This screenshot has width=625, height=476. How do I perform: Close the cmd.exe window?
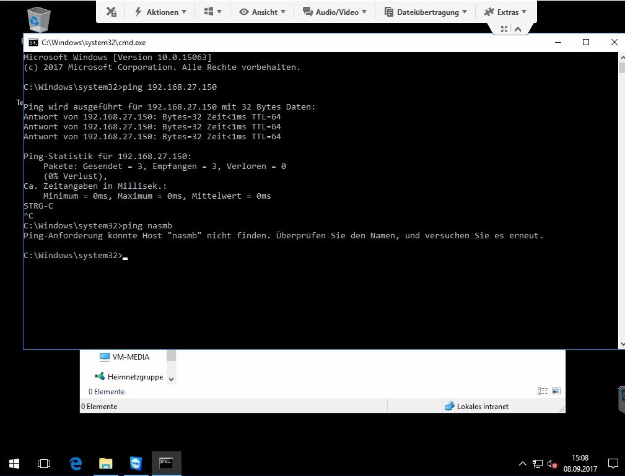(614, 42)
